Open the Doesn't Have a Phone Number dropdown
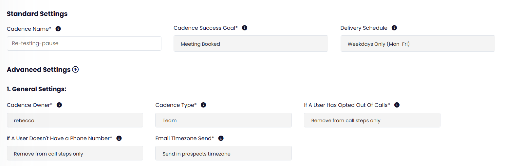The width and height of the screenshot is (505, 166). point(75,154)
